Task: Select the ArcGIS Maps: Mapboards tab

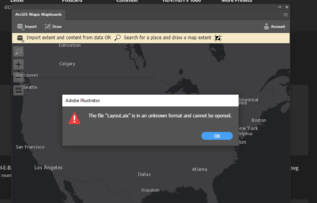Action: pyautogui.click(x=38, y=15)
